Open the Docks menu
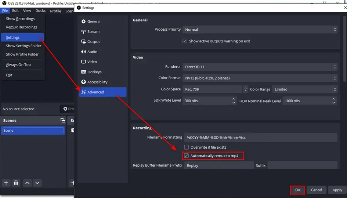This screenshot has width=347, height=198. tap(41, 10)
